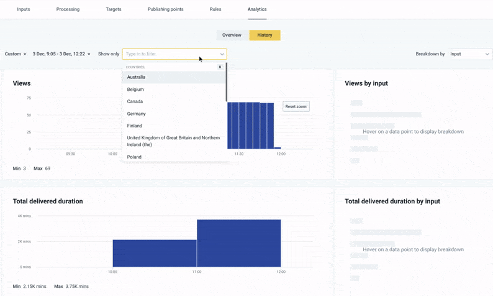Viewport: 493px width, 296px height.
Task: Open the date range picker 3 Dec
Action: click(61, 54)
